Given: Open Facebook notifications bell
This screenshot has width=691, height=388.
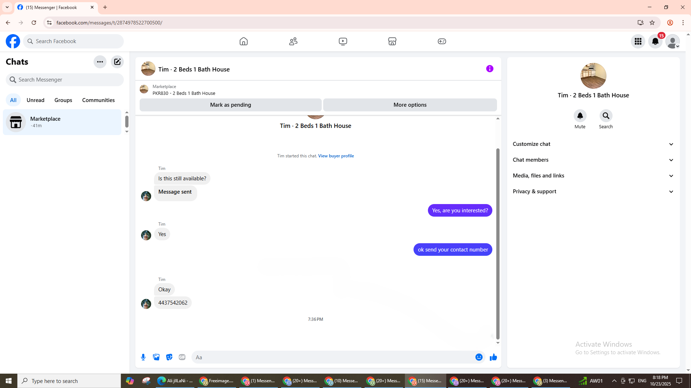Looking at the screenshot, I should (x=655, y=41).
